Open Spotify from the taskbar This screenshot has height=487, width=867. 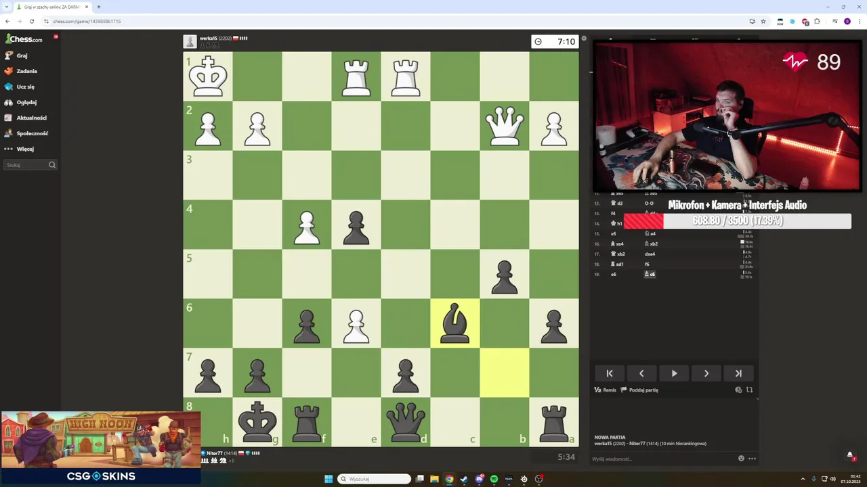pyautogui.click(x=494, y=479)
